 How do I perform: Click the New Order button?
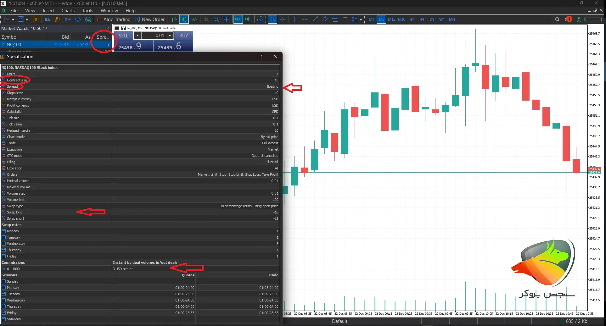click(150, 19)
